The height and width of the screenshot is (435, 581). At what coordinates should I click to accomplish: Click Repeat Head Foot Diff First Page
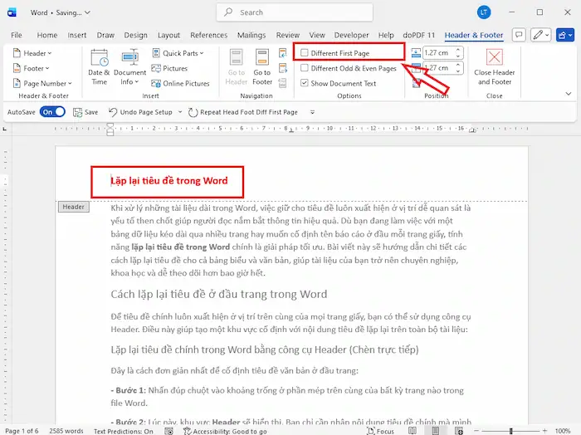pos(242,112)
